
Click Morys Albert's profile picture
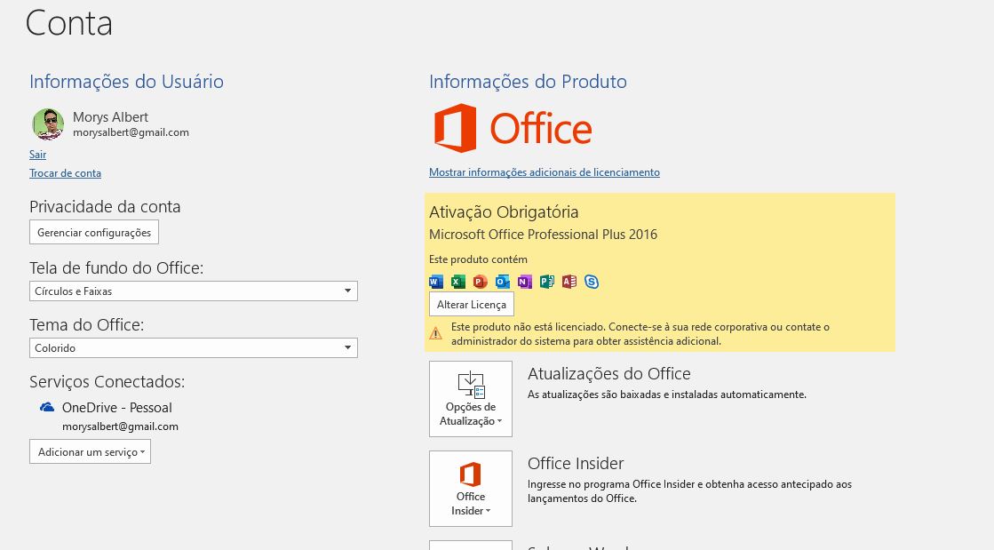48,124
